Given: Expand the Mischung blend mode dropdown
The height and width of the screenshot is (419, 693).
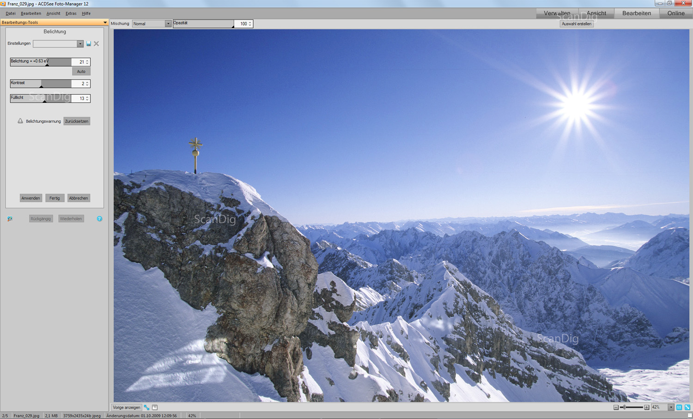Looking at the screenshot, I should tap(168, 24).
